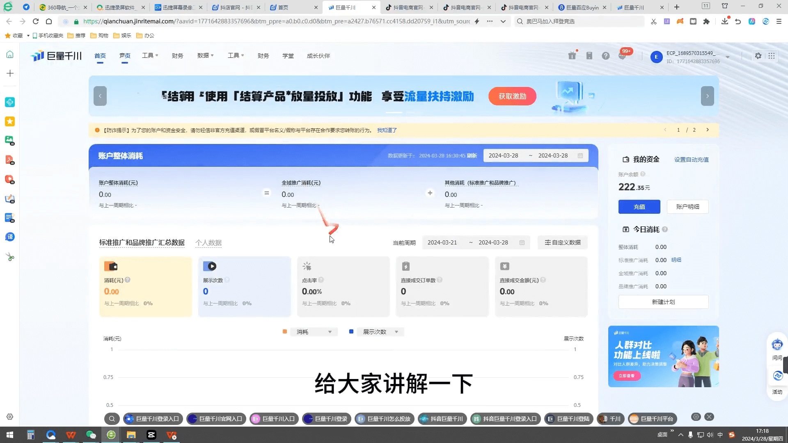Click 巨量千川登录入口 suggestion chip

[x=153, y=419]
